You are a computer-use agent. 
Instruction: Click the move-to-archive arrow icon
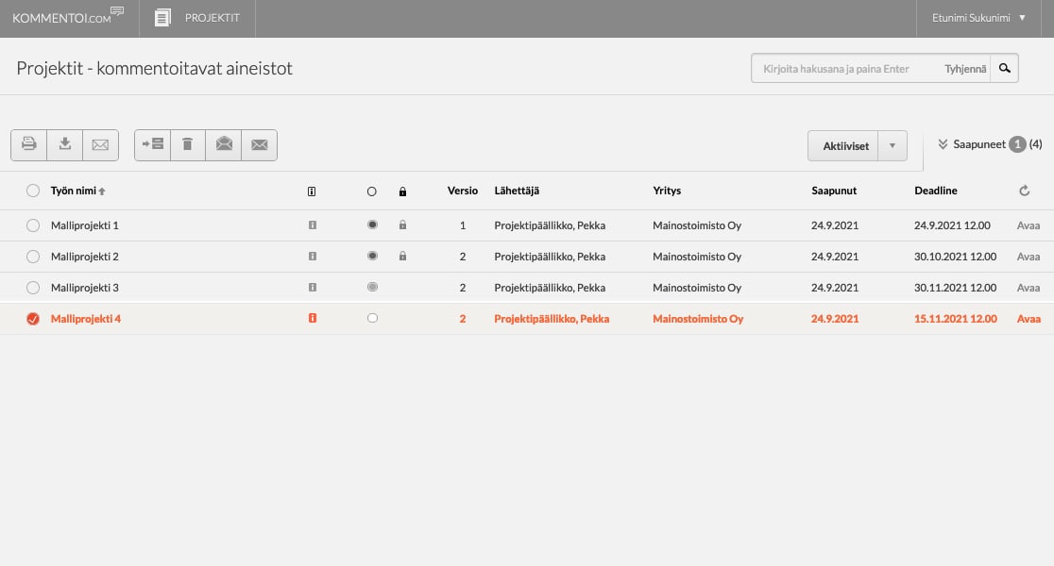pyautogui.click(x=152, y=144)
